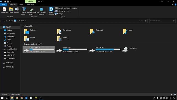Switch to details view layout icon
This screenshot has width=177, height=100.
[171, 94]
